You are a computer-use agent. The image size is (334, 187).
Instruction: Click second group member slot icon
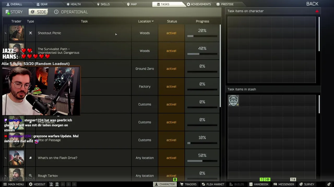click(x=57, y=184)
